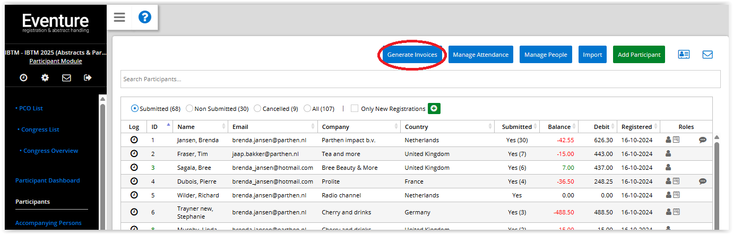
Task: Click the logout arrow icon in sidebar
Action: [88, 78]
